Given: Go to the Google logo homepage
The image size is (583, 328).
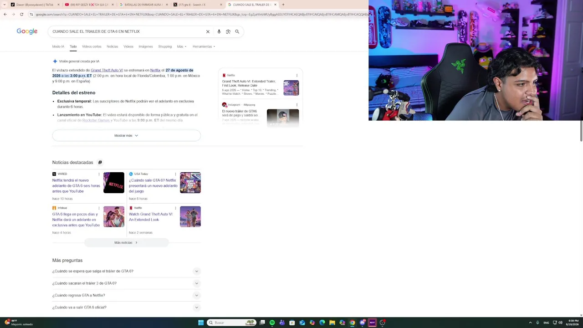Looking at the screenshot, I should (27, 31).
